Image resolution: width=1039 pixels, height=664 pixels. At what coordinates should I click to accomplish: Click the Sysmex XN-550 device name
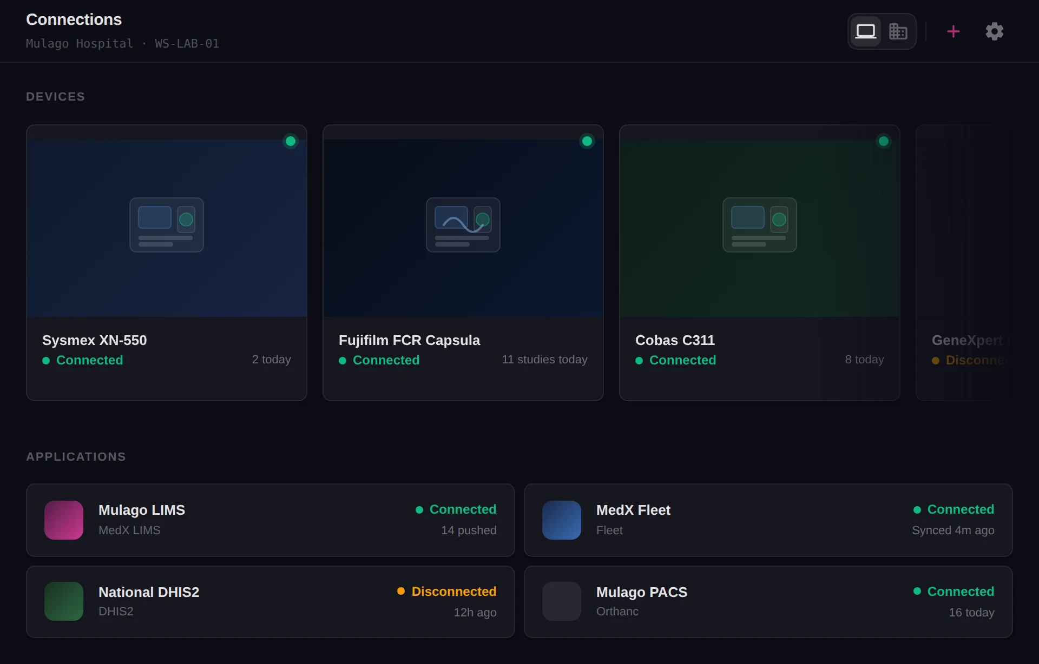click(95, 340)
